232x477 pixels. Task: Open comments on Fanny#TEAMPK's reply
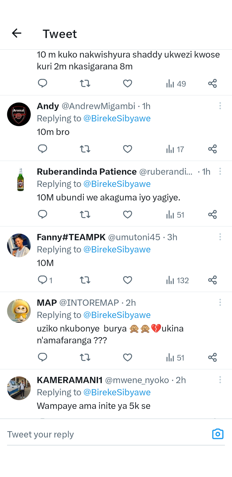click(43, 280)
